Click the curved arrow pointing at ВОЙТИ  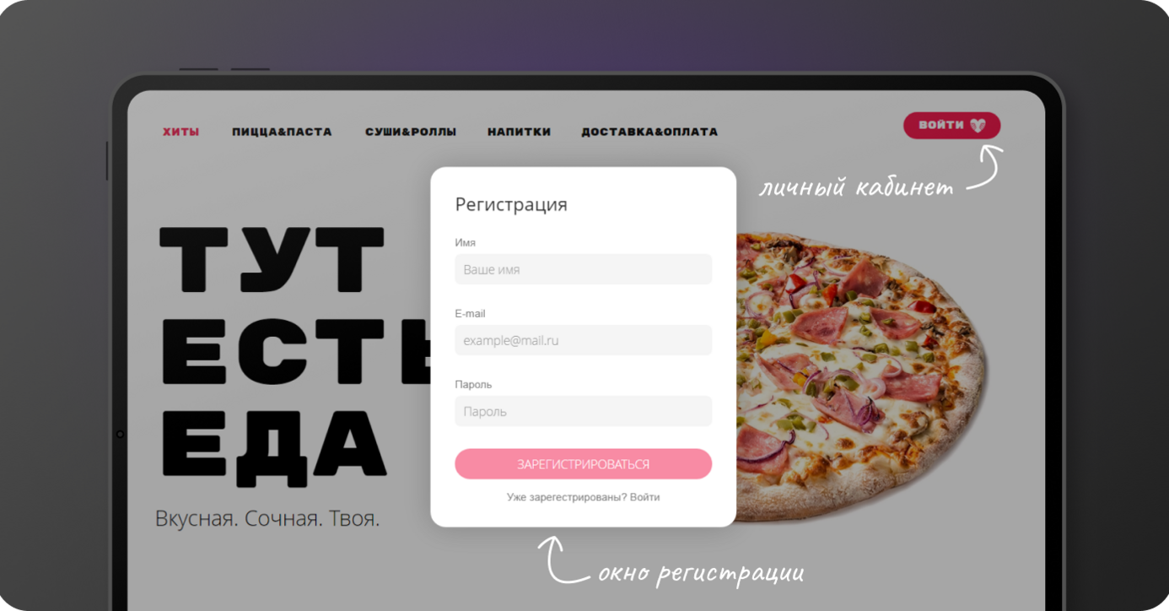click(x=984, y=166)
